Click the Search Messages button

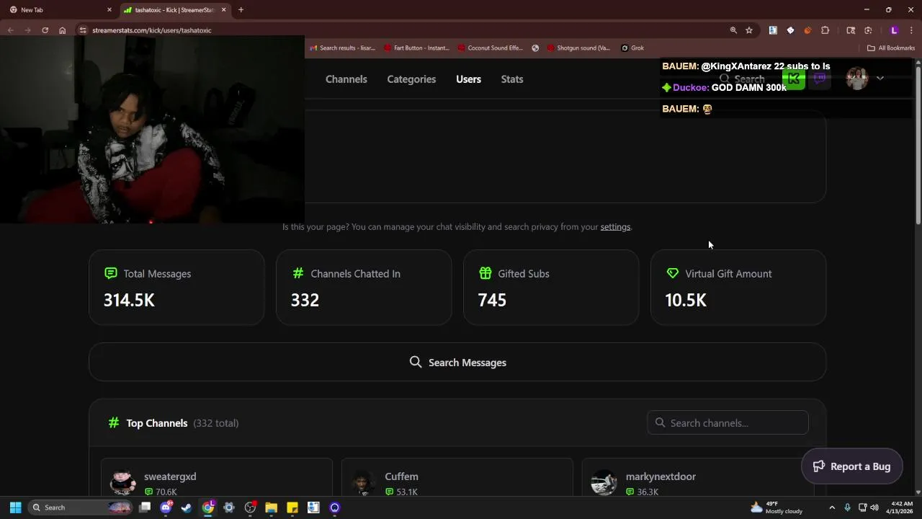pos(457,362)
